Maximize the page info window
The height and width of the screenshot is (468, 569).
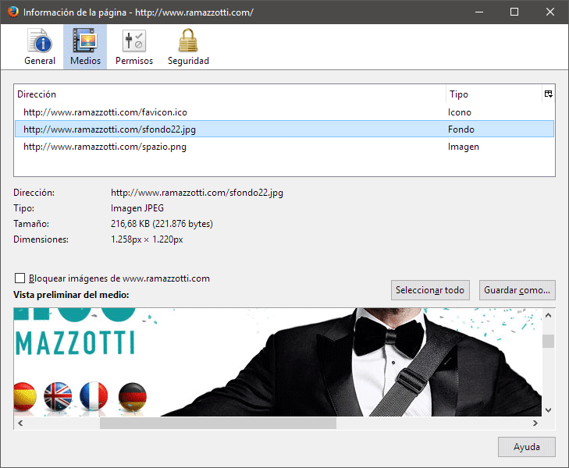point(514,12)
